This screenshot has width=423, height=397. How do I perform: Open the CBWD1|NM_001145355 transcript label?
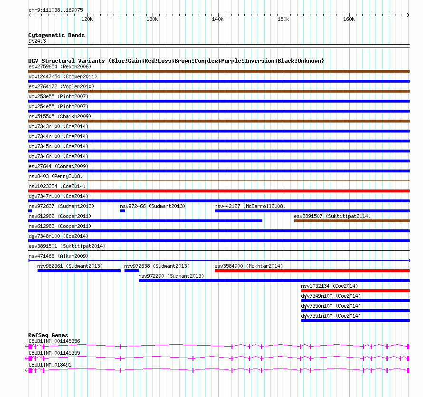coord(54,353)
